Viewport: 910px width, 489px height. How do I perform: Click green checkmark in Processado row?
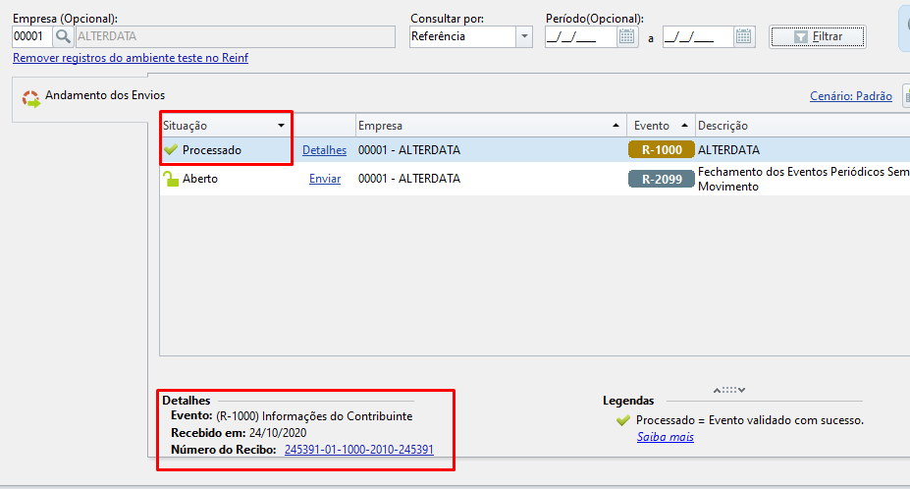[x=171, y=149]
